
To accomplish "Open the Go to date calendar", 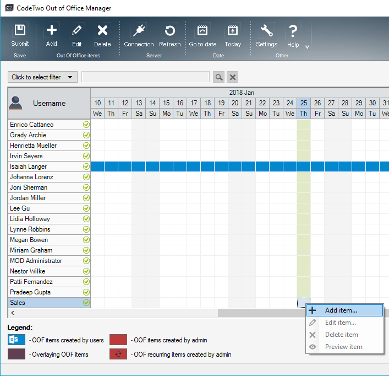I will coord(202,30).
